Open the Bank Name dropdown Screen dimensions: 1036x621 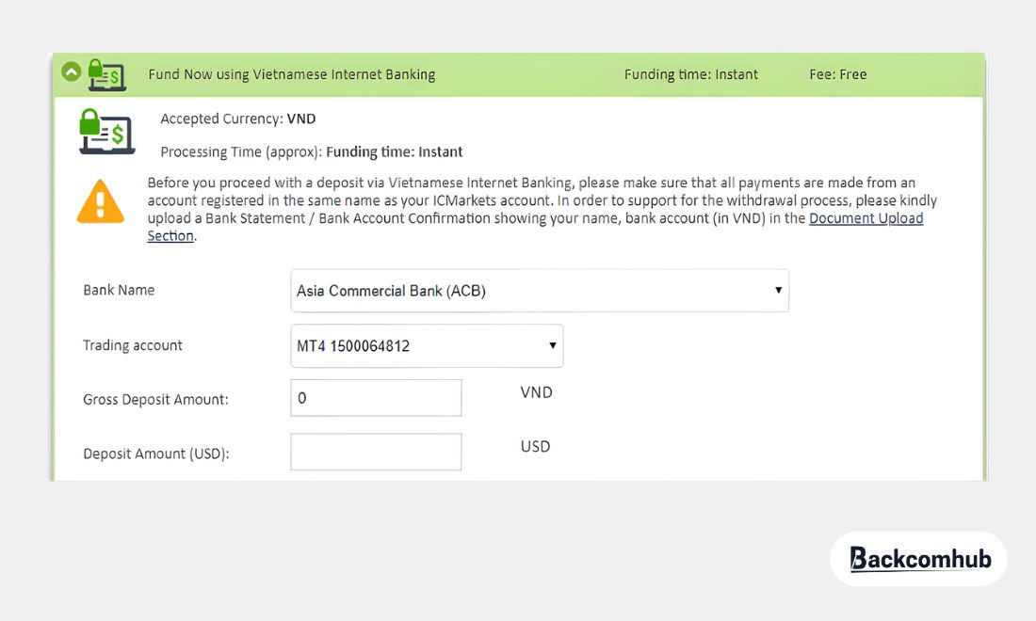click(x=540, y=291)
